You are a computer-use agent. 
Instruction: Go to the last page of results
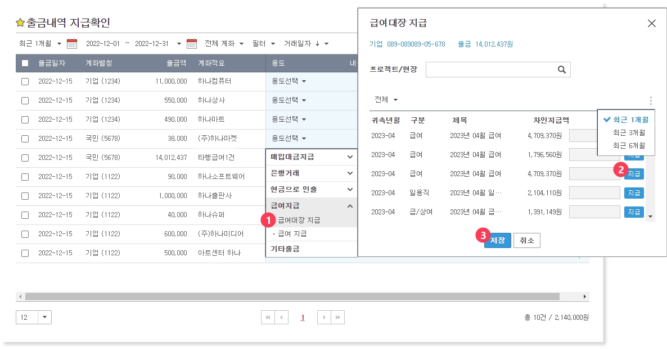338,318
